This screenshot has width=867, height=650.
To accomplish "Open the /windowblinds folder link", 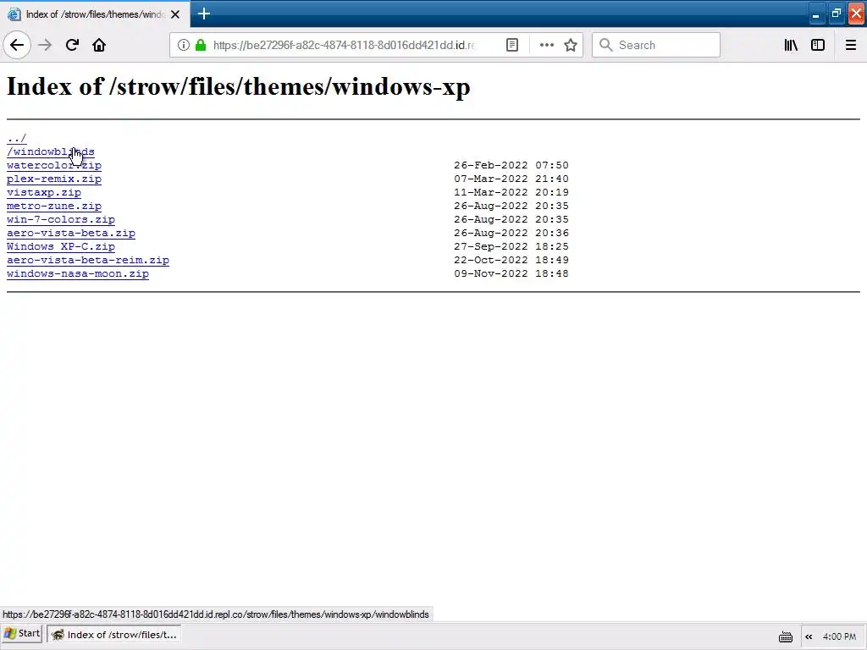I will 50,151.
